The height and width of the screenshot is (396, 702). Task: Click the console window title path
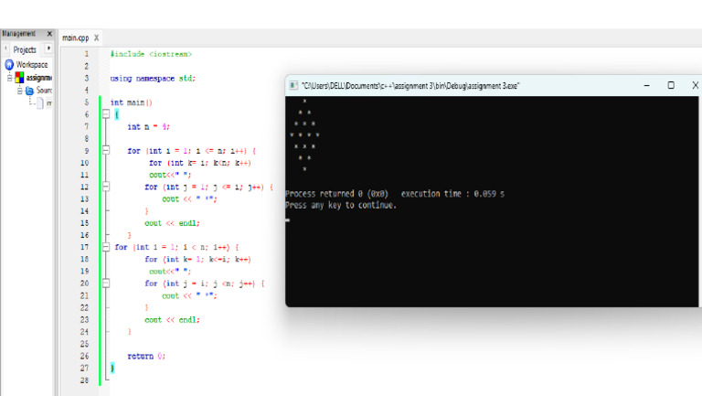click(410, 86)
